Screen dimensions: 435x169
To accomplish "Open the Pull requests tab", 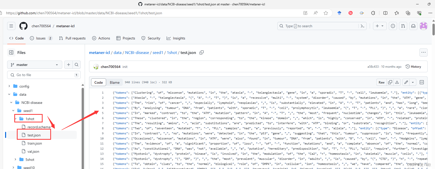I will coord(72,38).
